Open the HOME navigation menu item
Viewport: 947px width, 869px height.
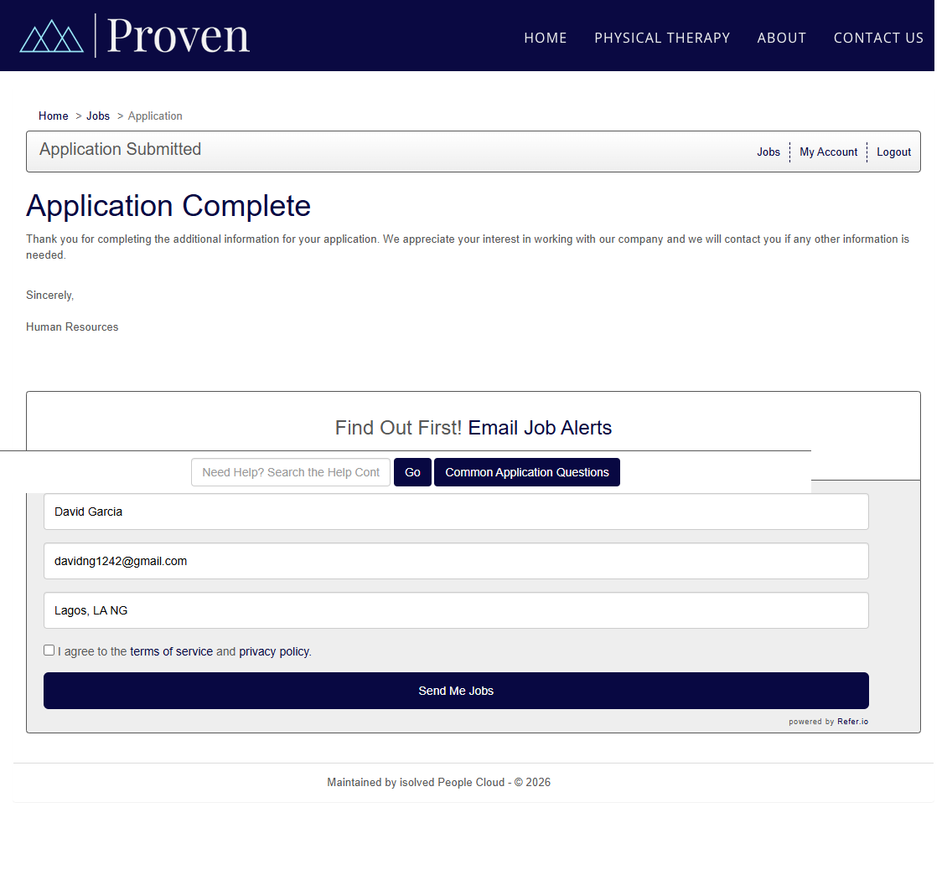546,38
